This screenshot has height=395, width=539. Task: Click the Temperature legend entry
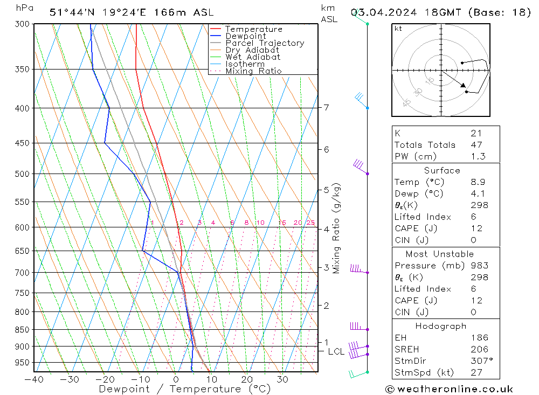pyautogui.click(x=254, y=29)
